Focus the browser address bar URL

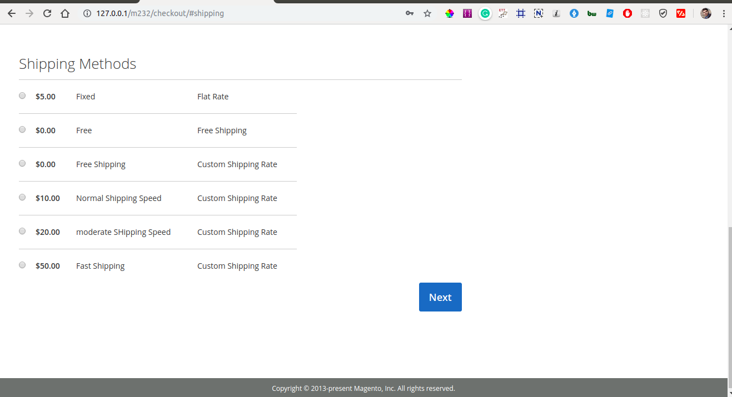160,13
